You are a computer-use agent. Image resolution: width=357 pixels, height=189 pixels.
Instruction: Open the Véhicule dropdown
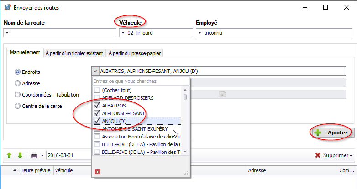point(123,33)
